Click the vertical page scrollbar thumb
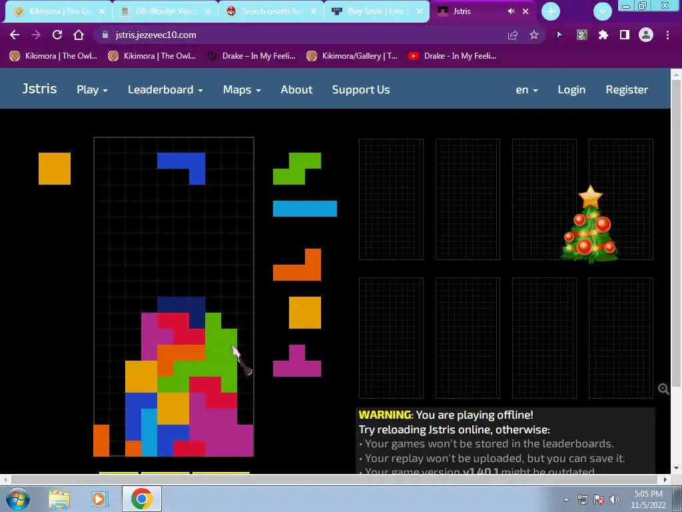Viewport: 682px width, 512px height. pyautogui.click(x=676, y=233)
